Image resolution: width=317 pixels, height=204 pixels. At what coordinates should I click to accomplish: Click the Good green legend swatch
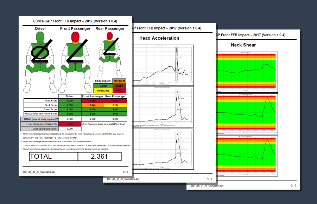click(103, 86)
